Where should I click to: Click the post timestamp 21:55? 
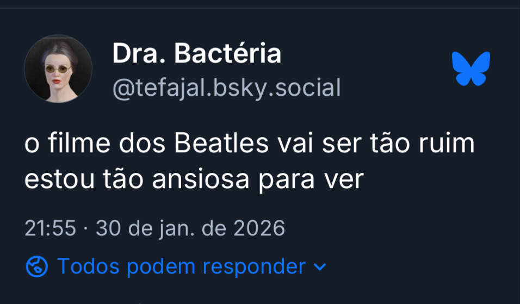[50, 228]
